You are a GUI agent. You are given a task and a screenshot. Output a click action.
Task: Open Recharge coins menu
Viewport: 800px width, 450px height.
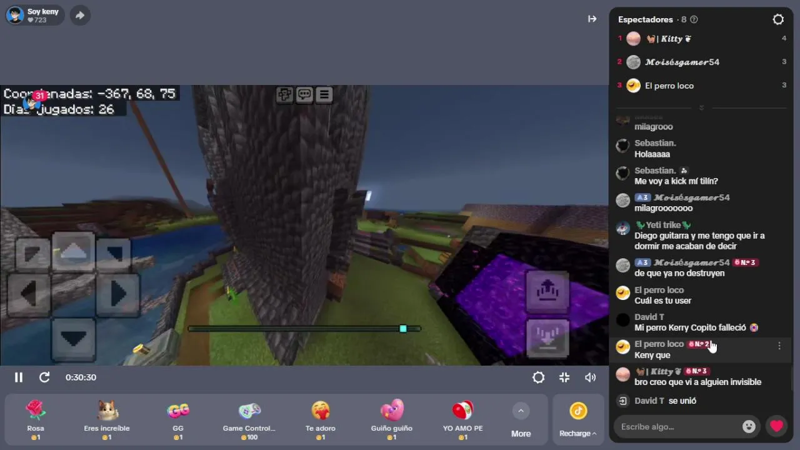pos(577,420)
